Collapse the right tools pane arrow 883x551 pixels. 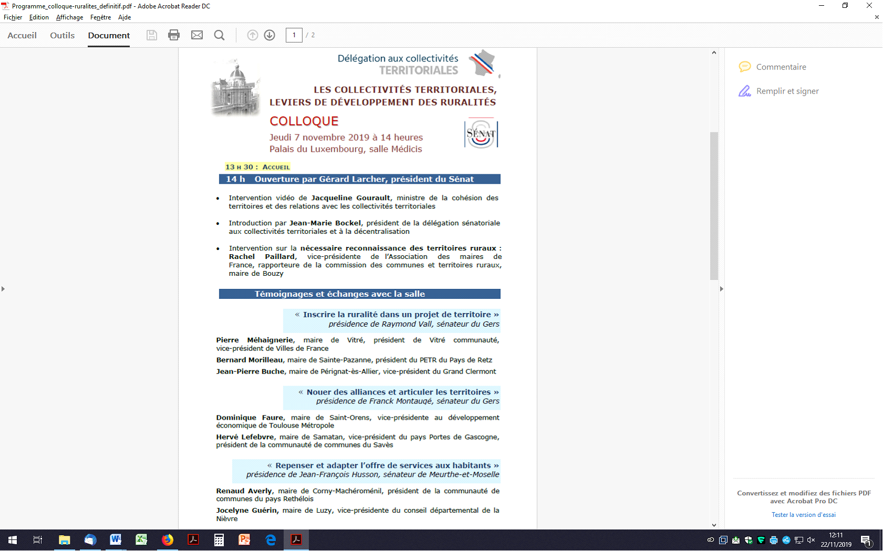pyautogui.click(x=721, y=289)
